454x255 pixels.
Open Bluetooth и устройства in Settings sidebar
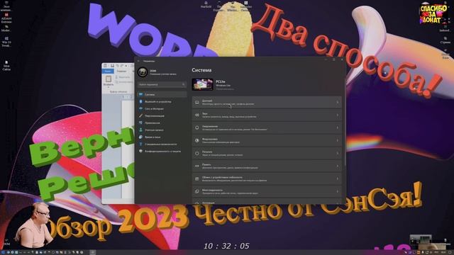pos(162,102)
